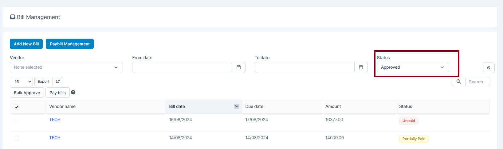Click the help question mark icon
Viewport: 503px width, 149px height.
pos(73,92)
